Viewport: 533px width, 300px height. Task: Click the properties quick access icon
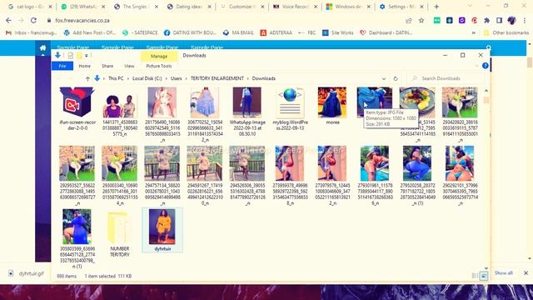pyautogui.click(x=70, y=56)
